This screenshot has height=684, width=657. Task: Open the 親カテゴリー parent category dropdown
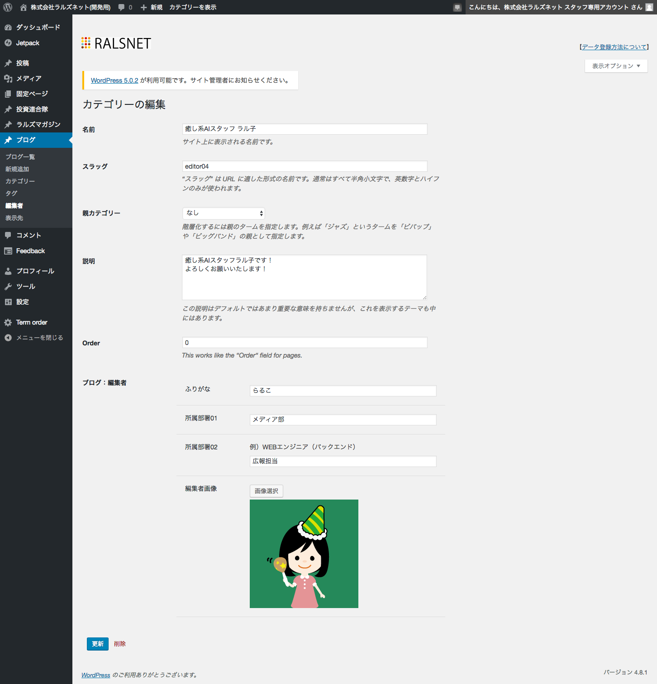[x=224, y=213]
